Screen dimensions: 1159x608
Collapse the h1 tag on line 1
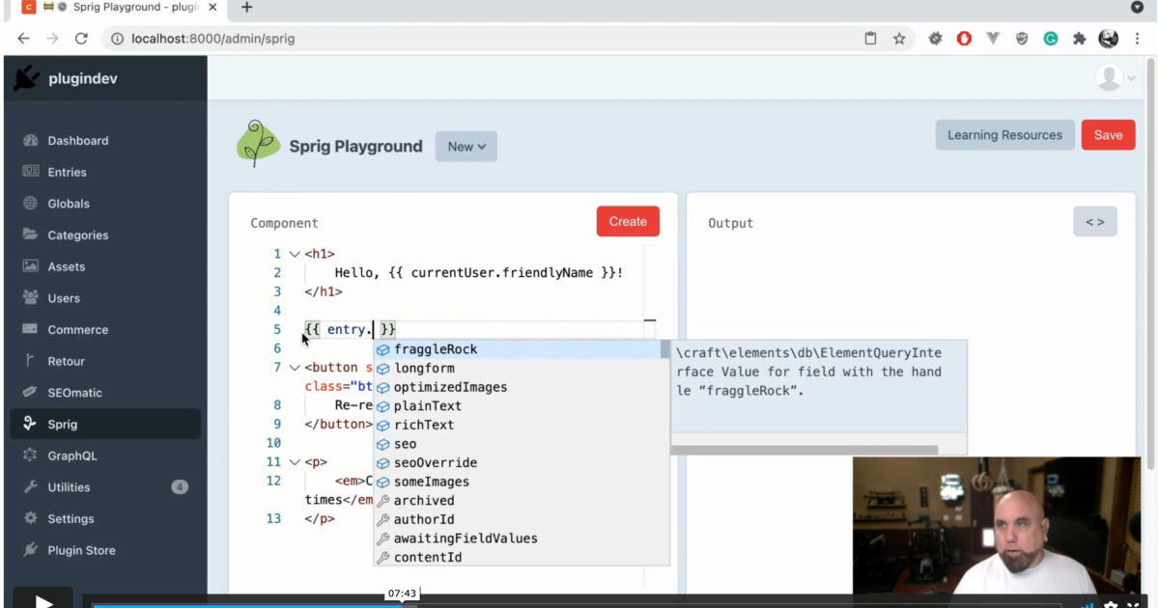(295, 254)
